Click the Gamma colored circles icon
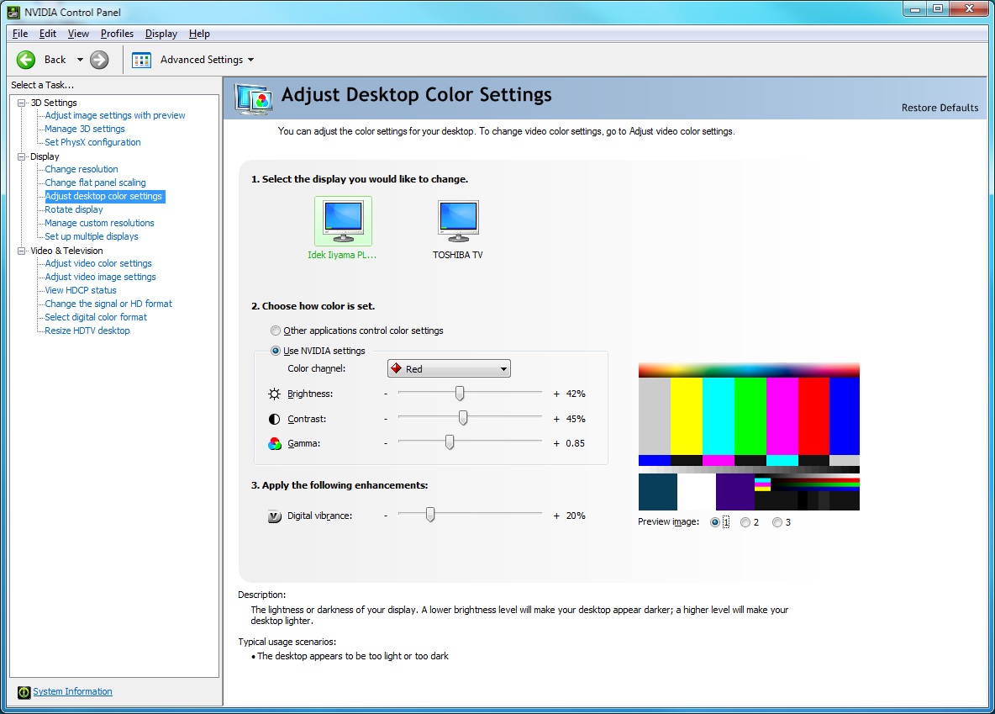The height and width of the screenshot is (714, 995). [274, 443]
